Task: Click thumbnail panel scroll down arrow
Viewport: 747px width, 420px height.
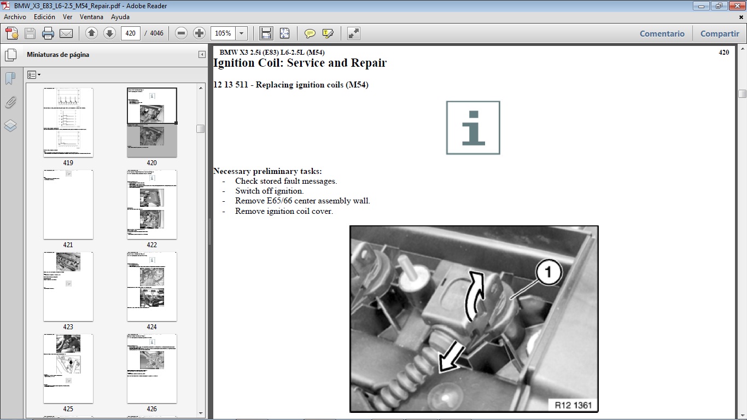Action: click(201, 413)
